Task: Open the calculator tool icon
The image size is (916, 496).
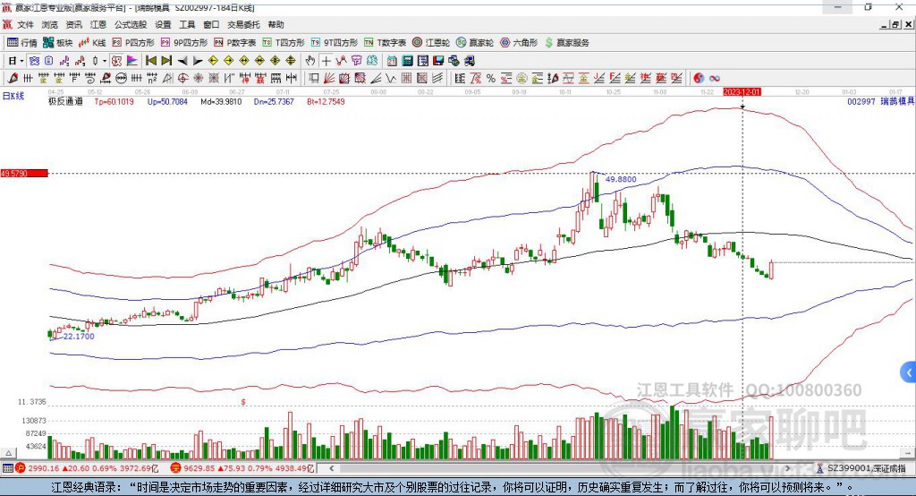Action: pyautogui.click(x=407, y=61)
